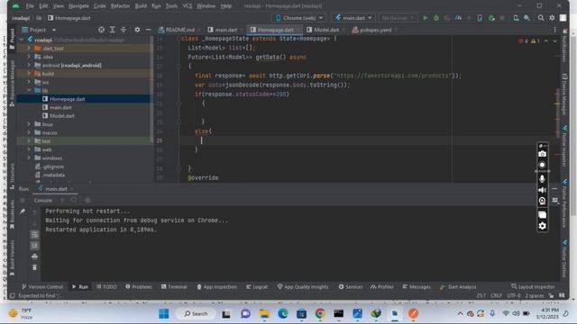This screenshot has width=577, height=324.
Task: Open Version Control tool window
Action: 42,287
